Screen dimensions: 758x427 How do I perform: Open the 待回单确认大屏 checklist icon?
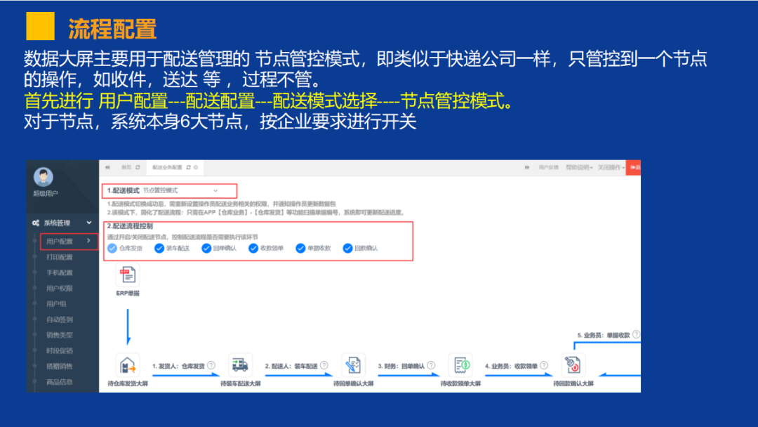click(x=353, y=365)
